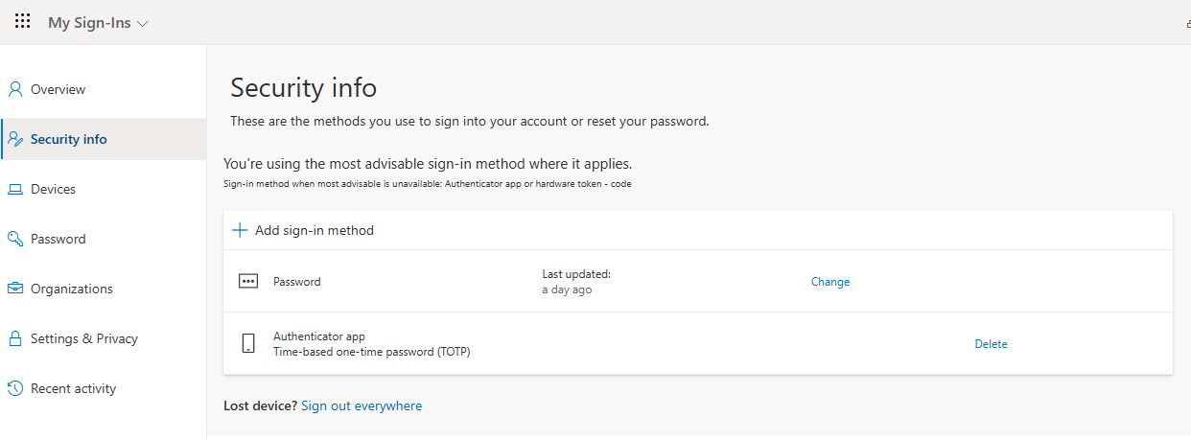Click the Security info key-person icon

pyautogui.click(x=15, y=139)
